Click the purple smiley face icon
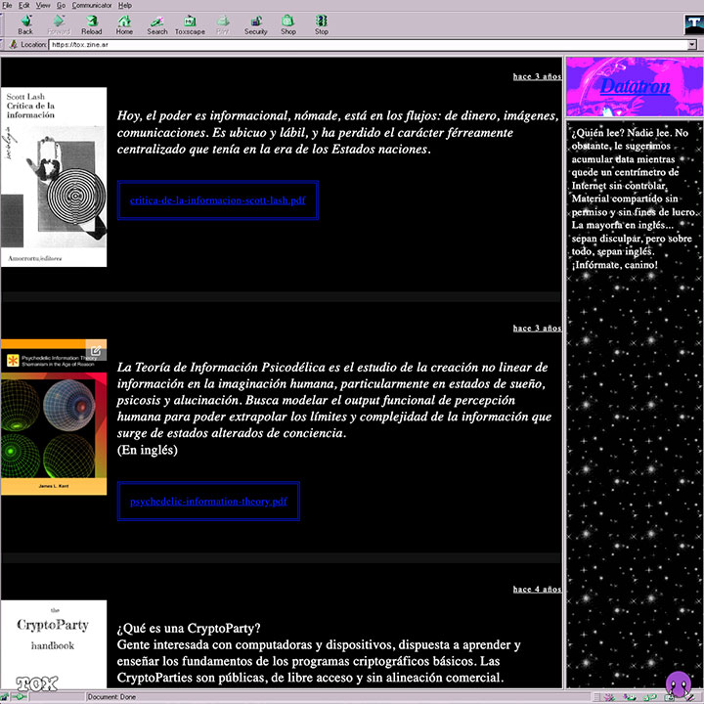This screenshot has height=704, width=704. (678, 684)
